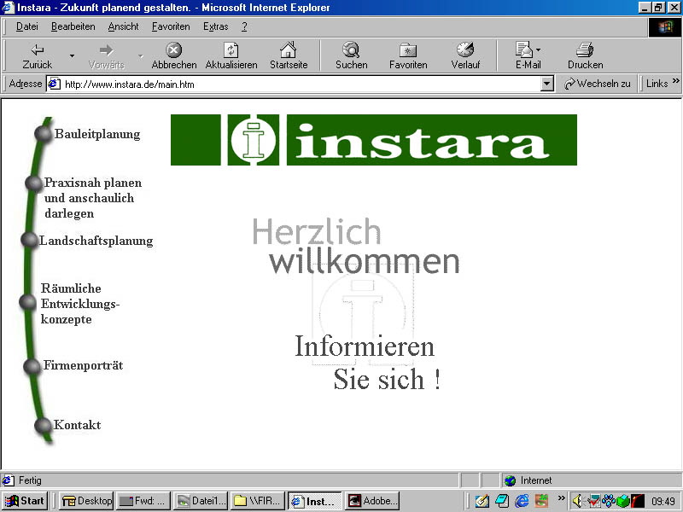Click the Zurück back button
Image resolution: width=683 pixels, height=512 pixels.
coord(37,56)
